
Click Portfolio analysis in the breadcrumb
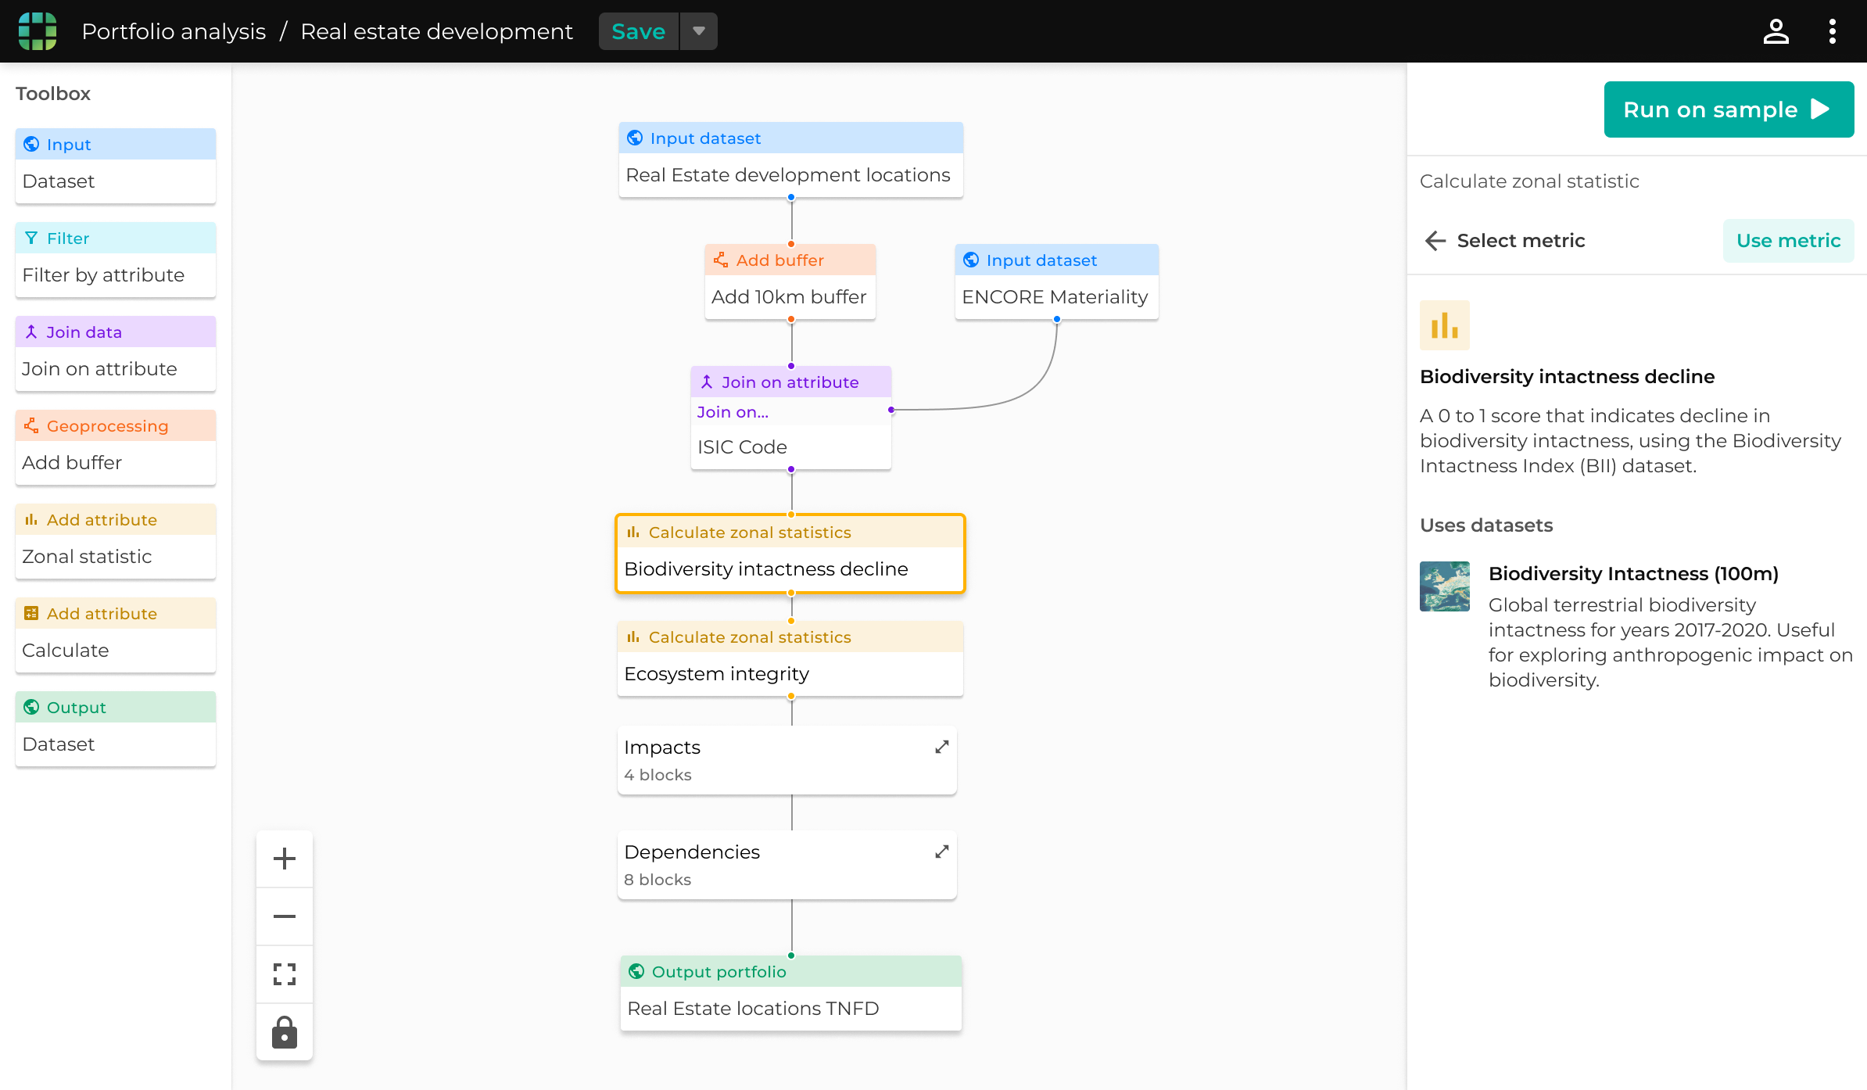[174, 31]
